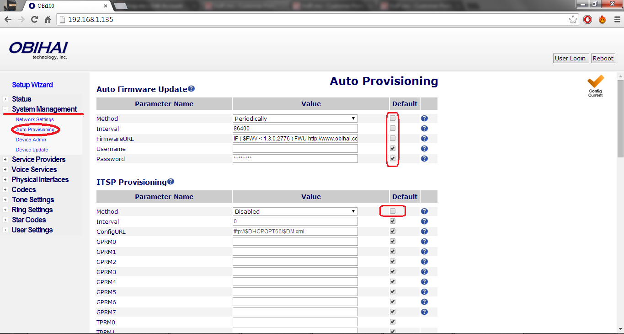
Task: Open help for FirmwareURL parameter
Action: [424, 139]
